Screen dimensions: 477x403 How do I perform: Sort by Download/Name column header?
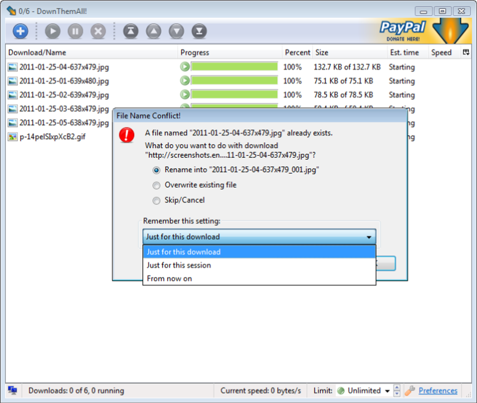point(91,52)
